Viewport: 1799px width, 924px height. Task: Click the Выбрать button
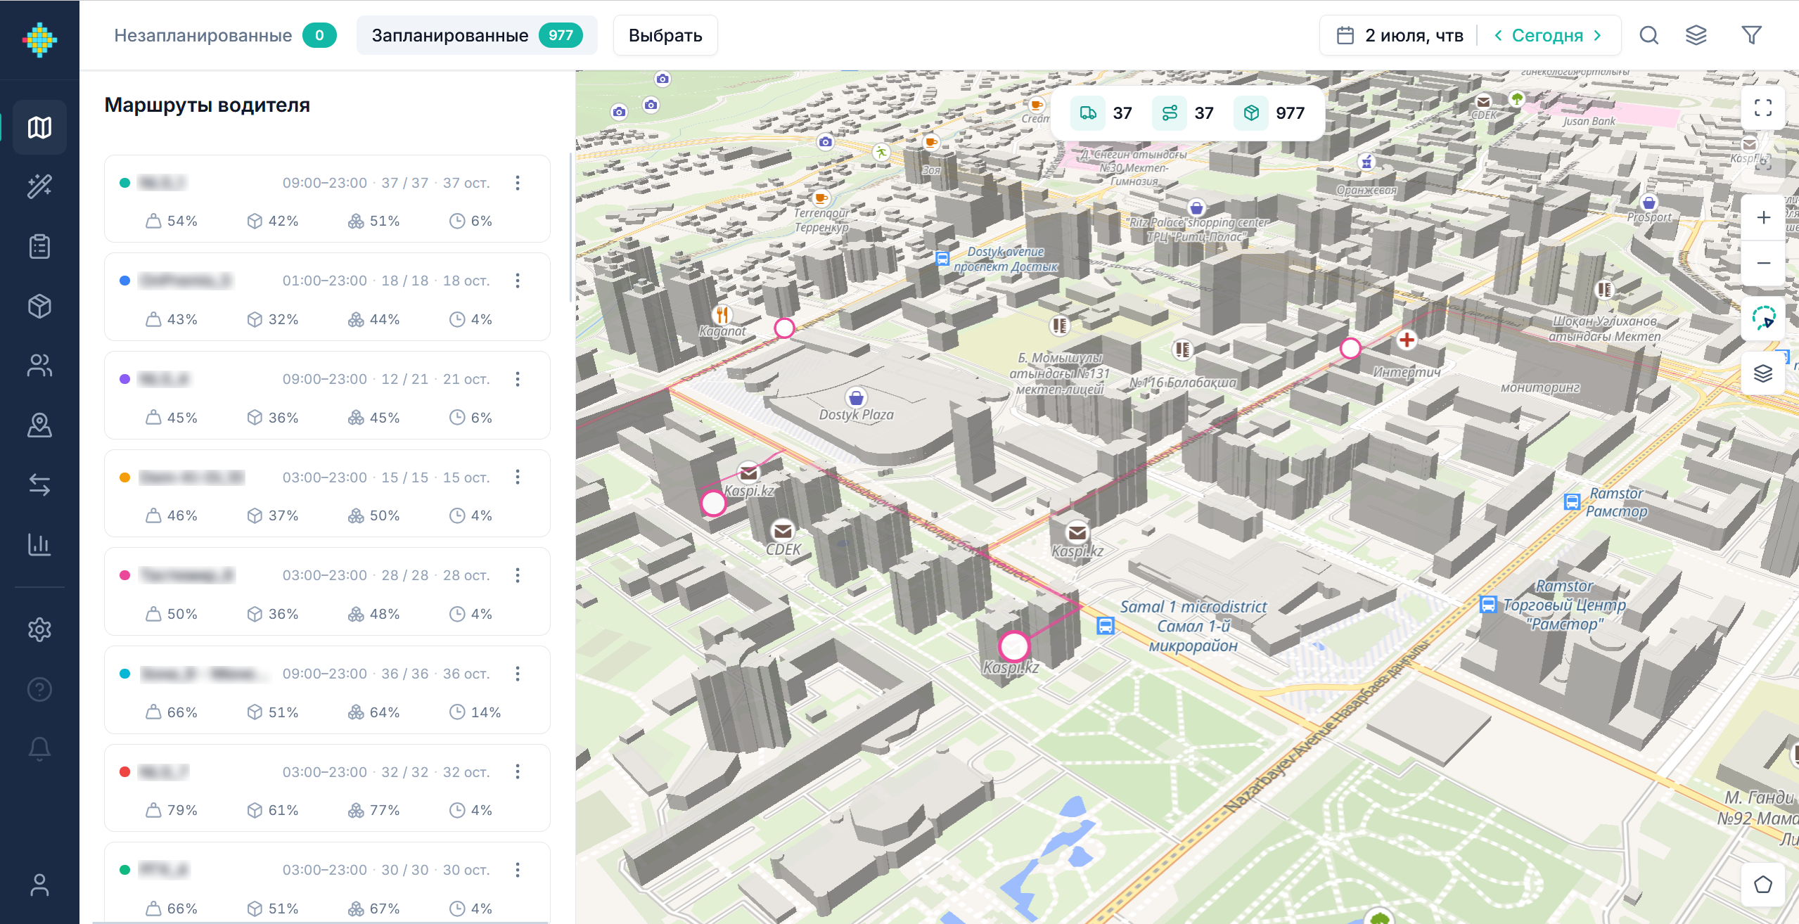[x=665, y=35]
